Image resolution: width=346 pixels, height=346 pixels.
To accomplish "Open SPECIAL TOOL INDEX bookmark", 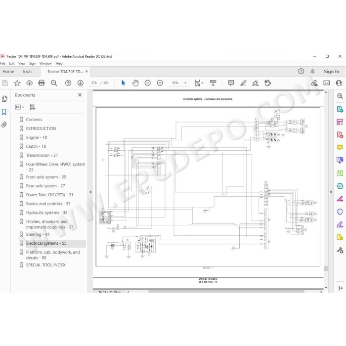I will click(45, 265).
